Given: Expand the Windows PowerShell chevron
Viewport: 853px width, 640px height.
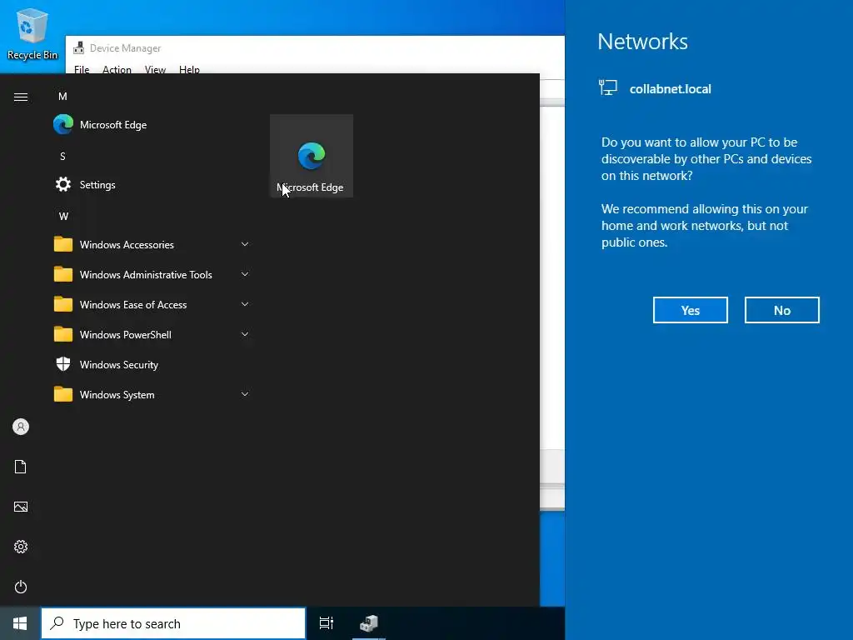Looking at the screenshot, I should tap(245, 334).
